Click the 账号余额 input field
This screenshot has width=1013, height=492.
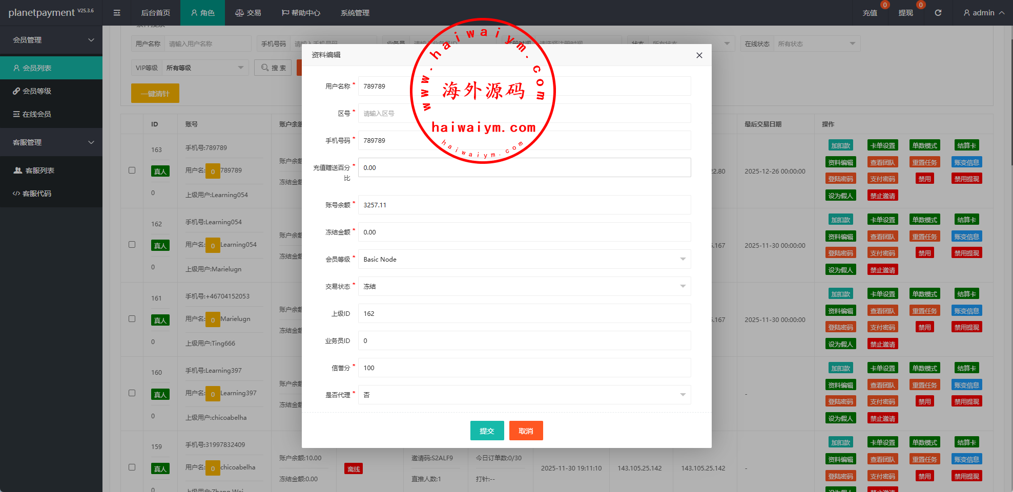524,205
